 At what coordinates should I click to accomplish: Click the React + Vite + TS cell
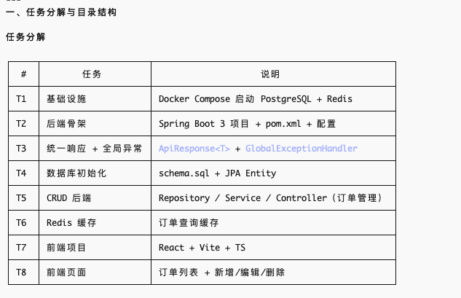(x=273, y=247)
